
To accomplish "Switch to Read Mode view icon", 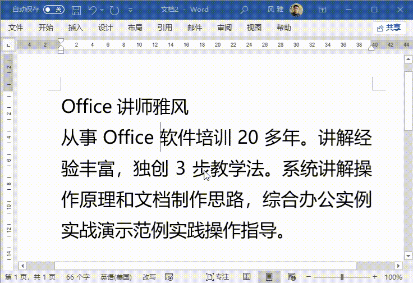I will click(246, 277).
